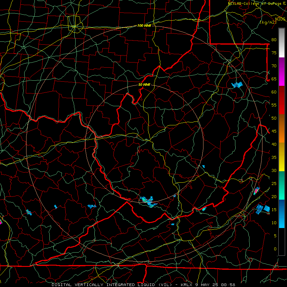Click the scale value "65"
Screen dimensions: 287x287
pyautogui.click(x=274, y=79)
